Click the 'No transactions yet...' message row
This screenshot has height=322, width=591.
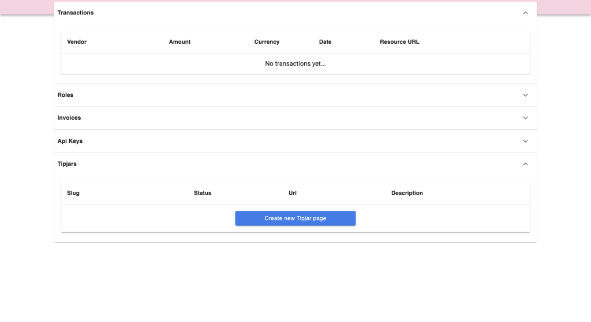pyautogui.click(x=295, y=64)
